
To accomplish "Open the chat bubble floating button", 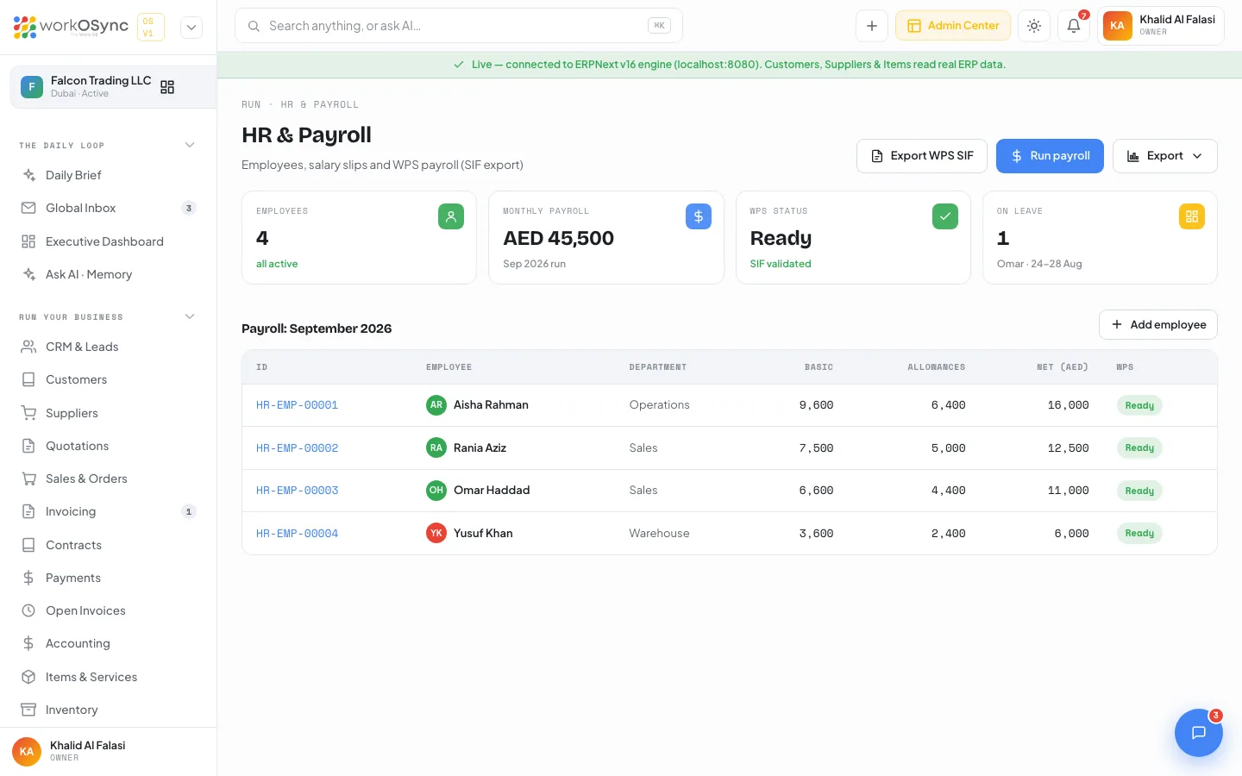I will (1198, 733).
